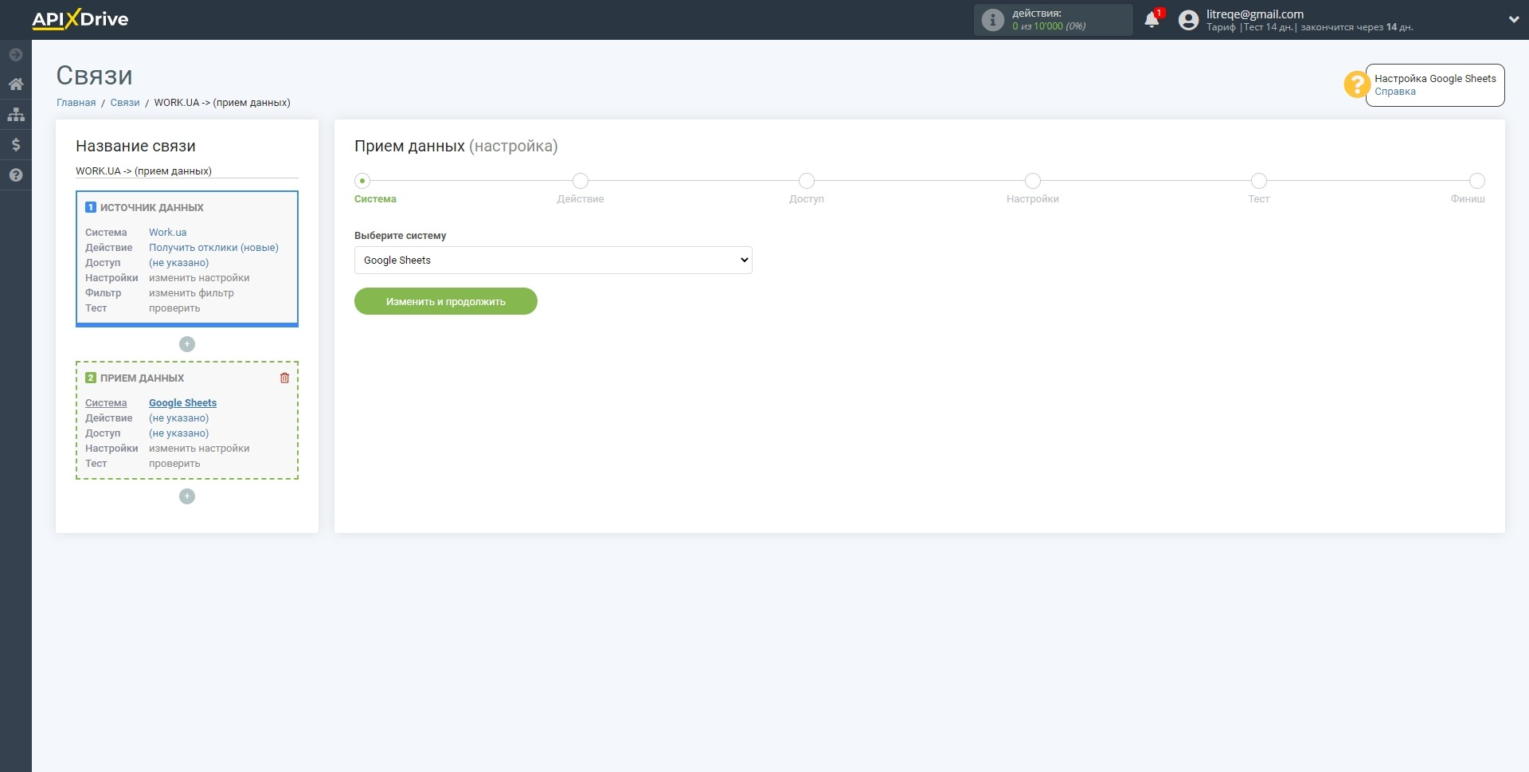Click source Доступ (не указано) link
The image size is (1529, 772).
pos(178,263)
